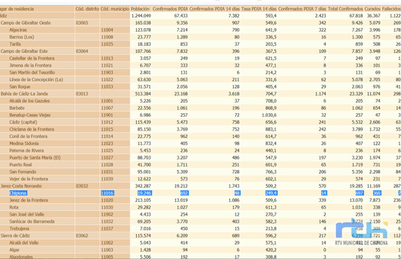Click the Confirmados PDIA 7 días header

coord(302,9)
